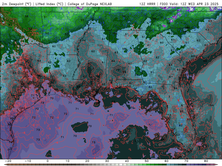
Task: Click the 'Lifted Index (°C)' title text
Action: (x=49, y=4)
